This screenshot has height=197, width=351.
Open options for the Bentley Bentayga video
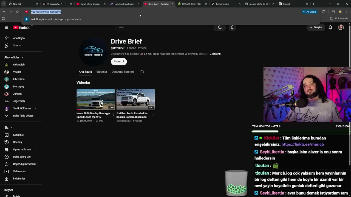(x=113, y=114)
